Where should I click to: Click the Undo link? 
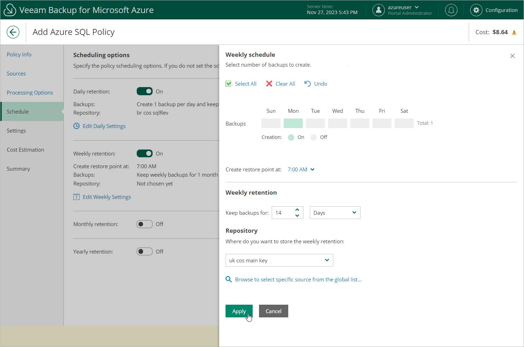(x=321, y=84)
